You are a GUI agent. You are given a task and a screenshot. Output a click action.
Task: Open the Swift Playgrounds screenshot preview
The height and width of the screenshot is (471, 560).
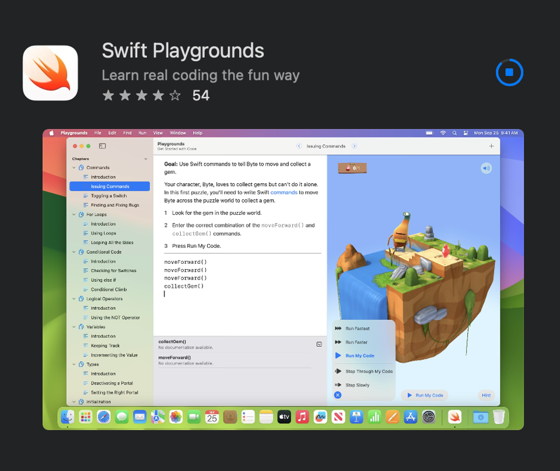tap(283, 280)
